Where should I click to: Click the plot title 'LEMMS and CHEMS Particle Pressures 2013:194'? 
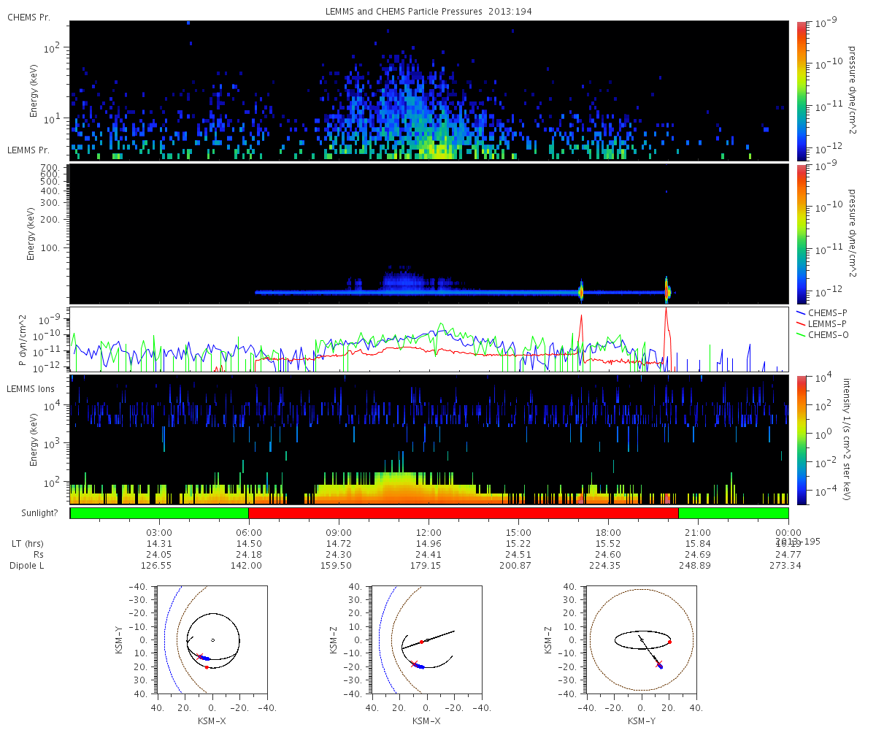[x=430, y=12]
